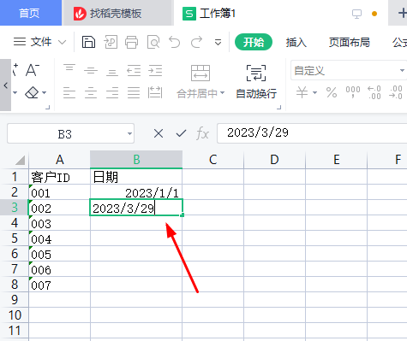
Task: Decrease font size with A- icon
Action: (33, 70)
